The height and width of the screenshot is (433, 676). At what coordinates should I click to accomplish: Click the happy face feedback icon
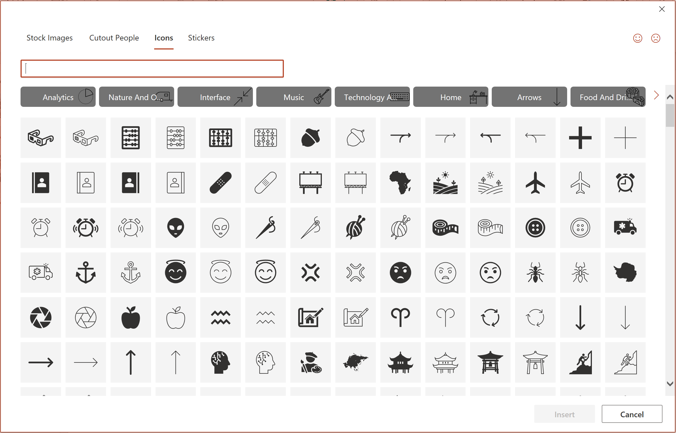click(637, 38)
